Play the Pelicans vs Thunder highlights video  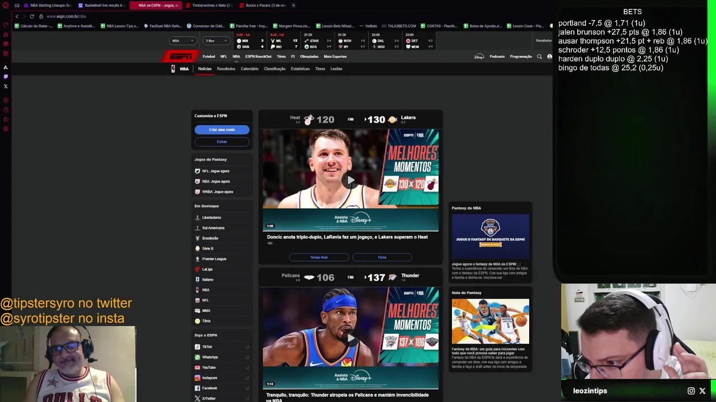coord(351,338)
